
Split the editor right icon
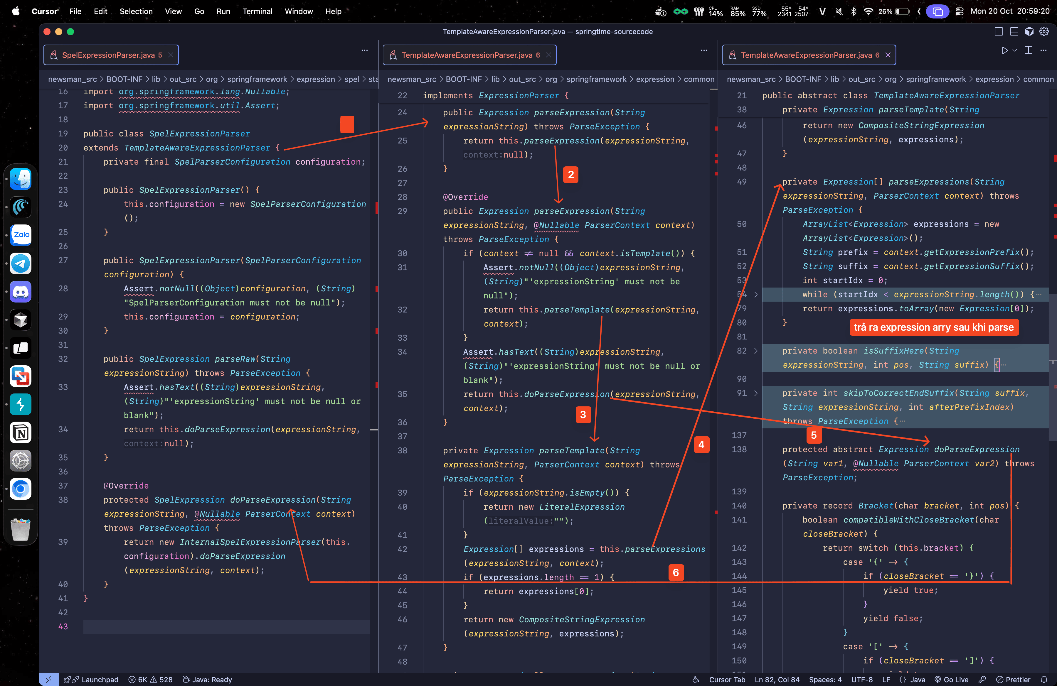click(1028, 50)
